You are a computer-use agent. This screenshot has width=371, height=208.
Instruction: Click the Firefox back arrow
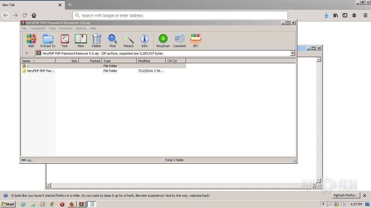(6, 15)
